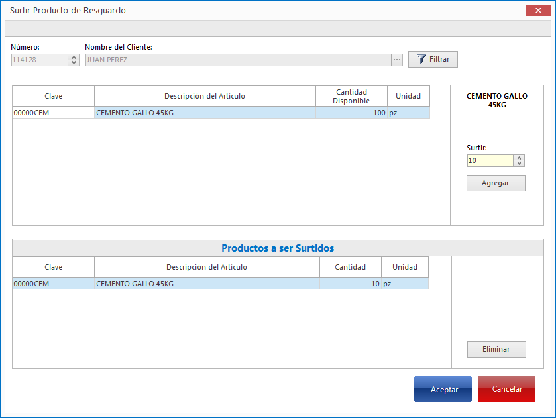Increase the Surtir quantity with up arrow

[x=519, y=158]
